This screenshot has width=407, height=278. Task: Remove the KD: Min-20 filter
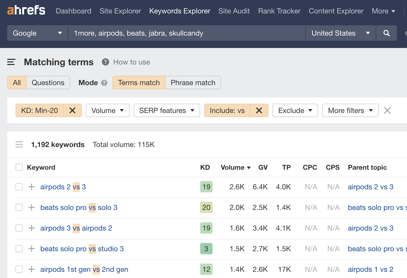[72, 110]
